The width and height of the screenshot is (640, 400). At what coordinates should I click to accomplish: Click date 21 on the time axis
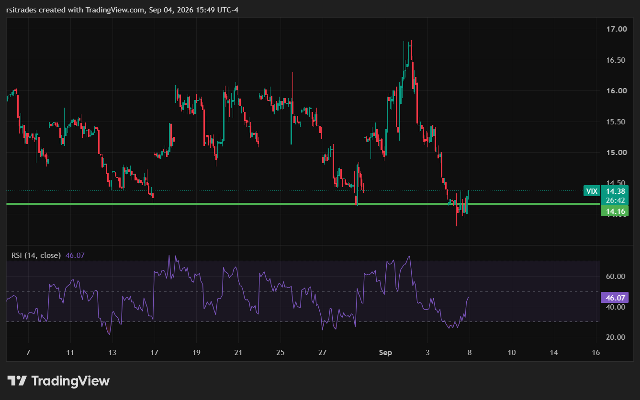tap(238, 353)
